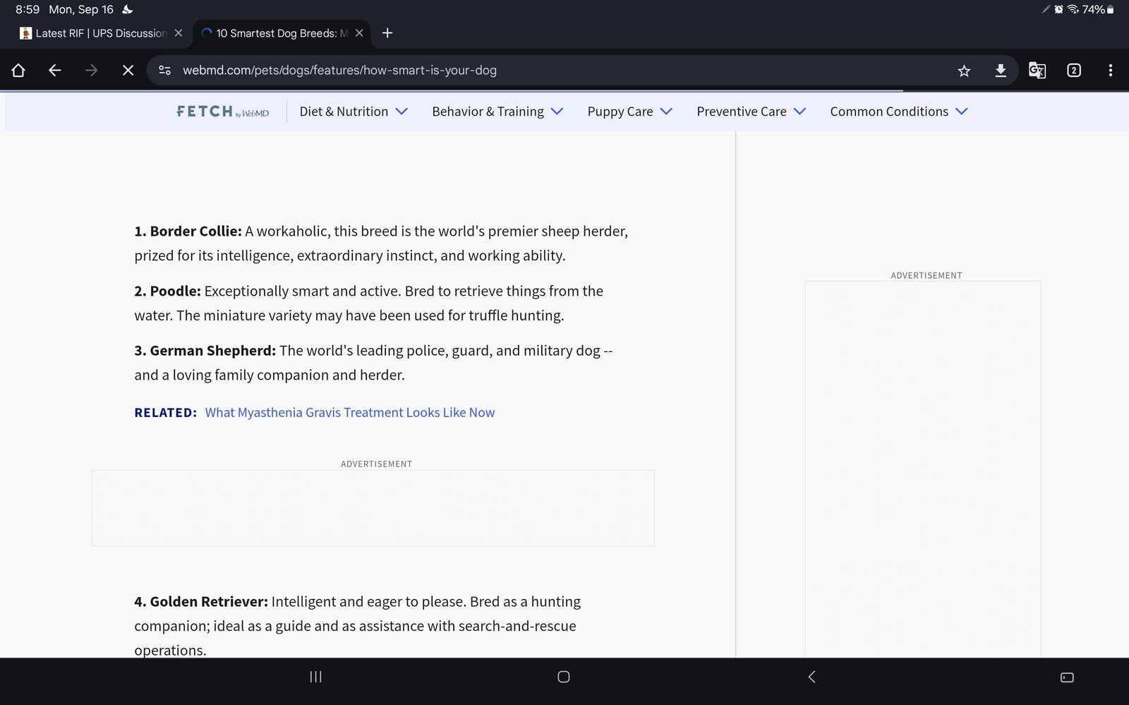Bookmark this page with the star icon
The width and height of the screenshot is (1129, 705).
pos(964,70)
